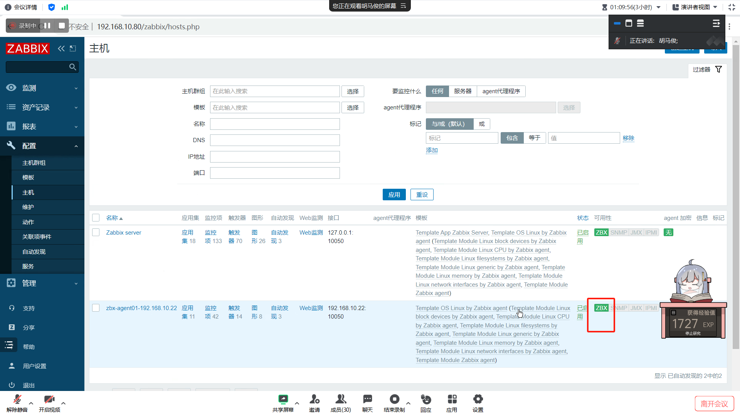This screenshot has height=416, width=740.
Task: Select the 任何 monitored-by option
Action: (437, 91)
